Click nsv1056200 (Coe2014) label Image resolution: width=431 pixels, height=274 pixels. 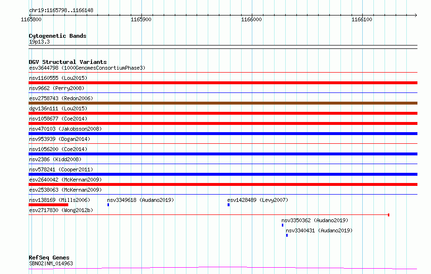pos(58,149)
